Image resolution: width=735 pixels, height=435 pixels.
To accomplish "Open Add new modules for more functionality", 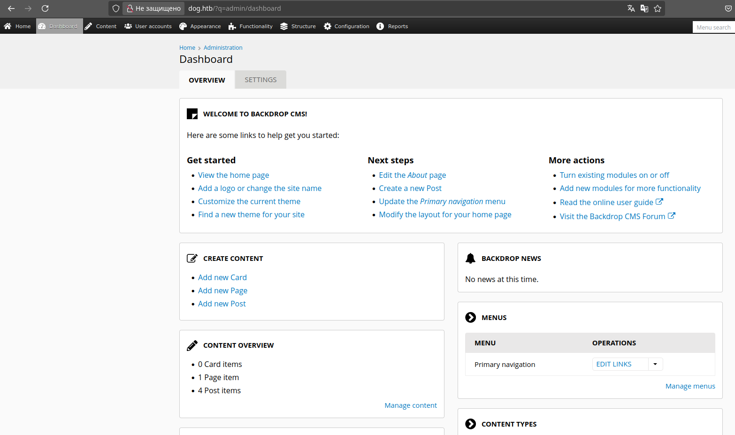I will point(630,188).
